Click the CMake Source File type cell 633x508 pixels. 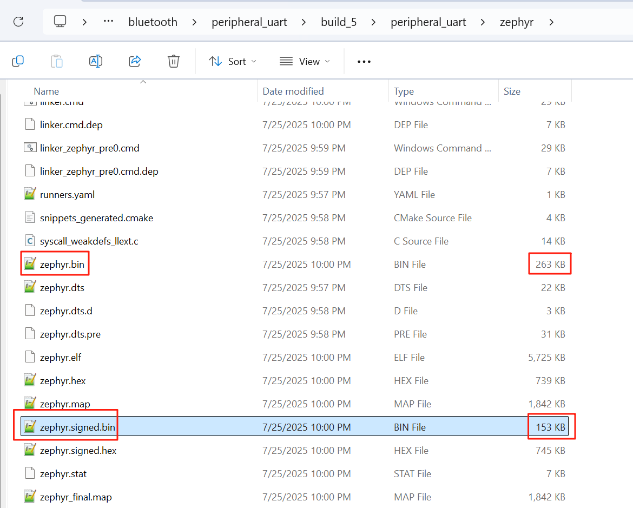[x=433, y=218]
